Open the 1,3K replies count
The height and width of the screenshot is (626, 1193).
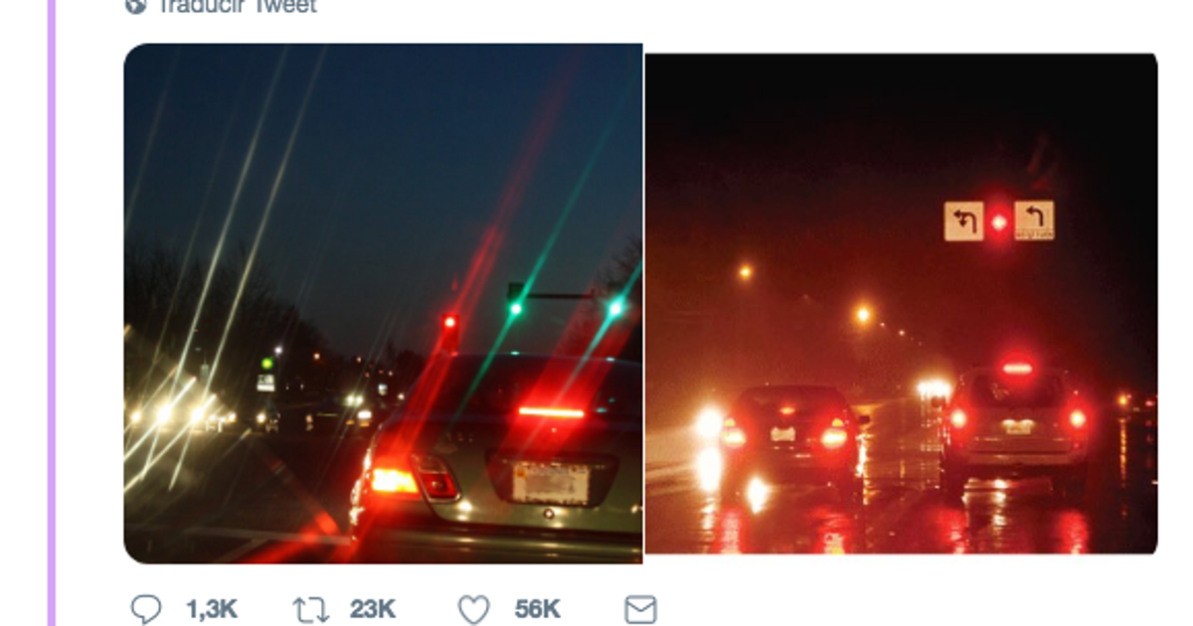pos(211,609)
